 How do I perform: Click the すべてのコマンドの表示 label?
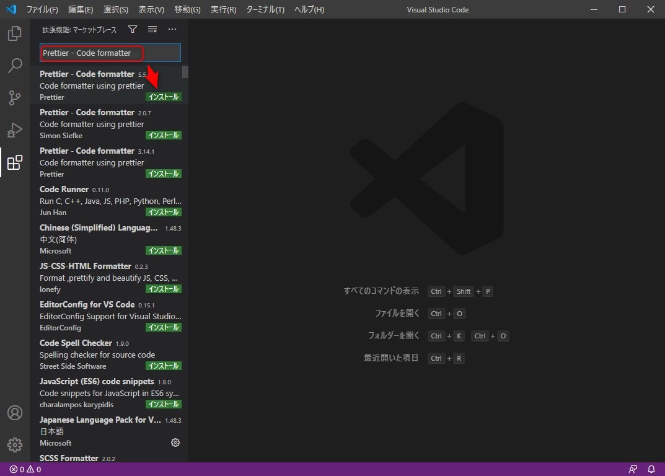381,291
